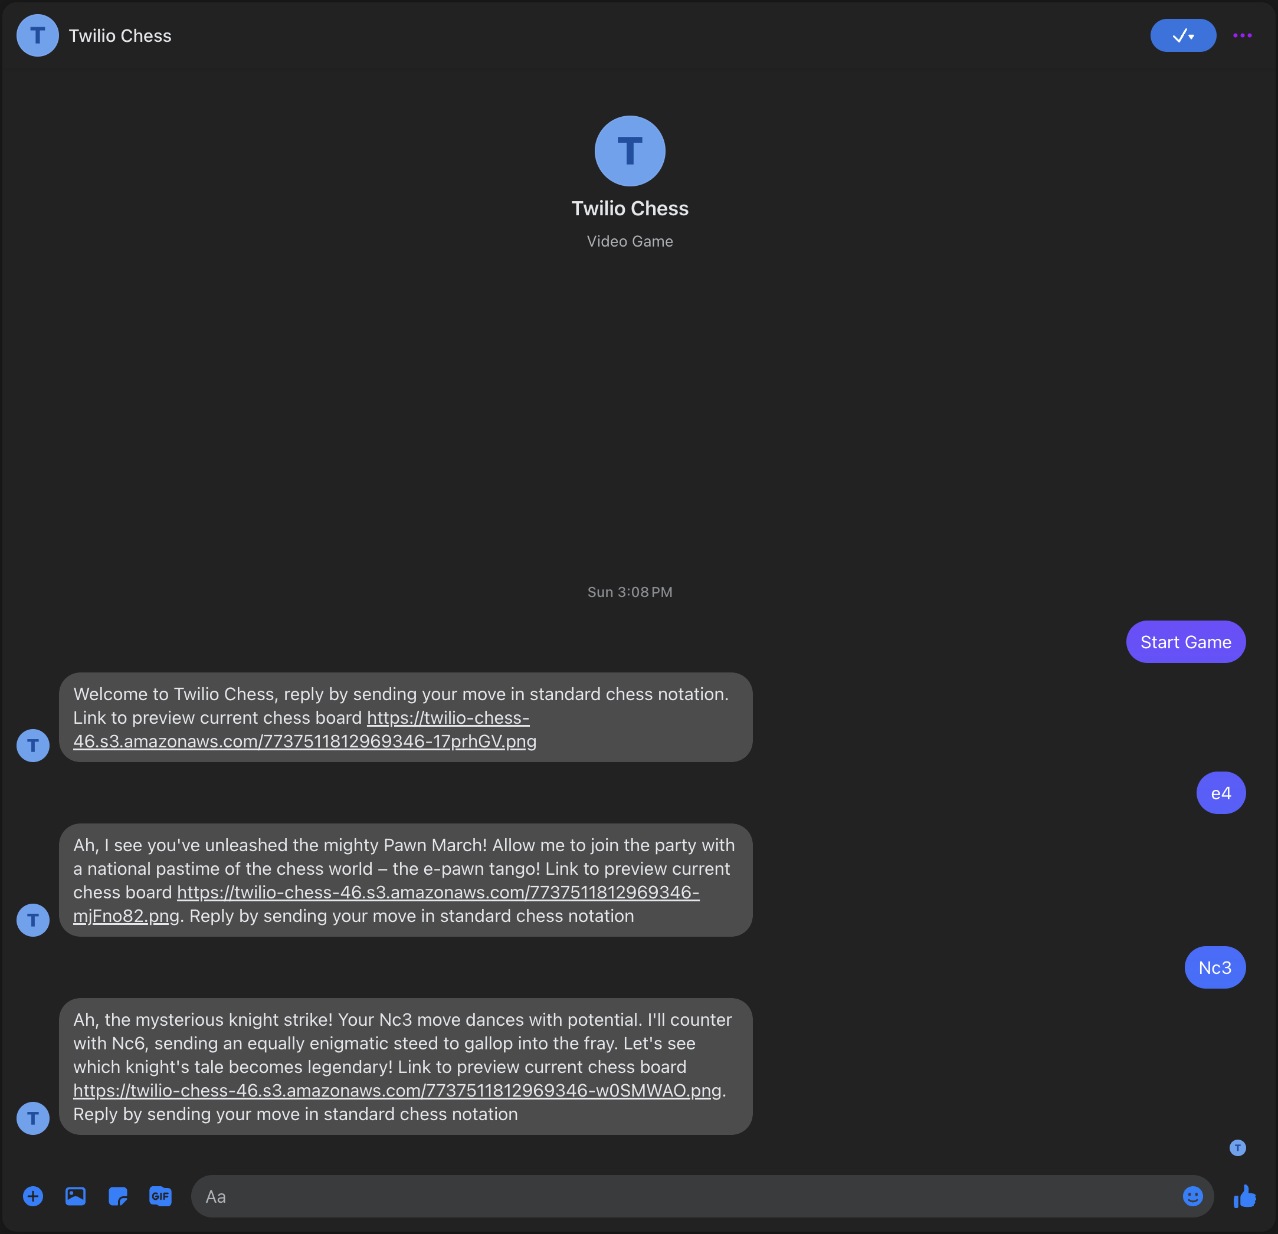Open the sticker picker
The height and width of the screenshot is (1234, 1278).
(x=118, y=1196)
